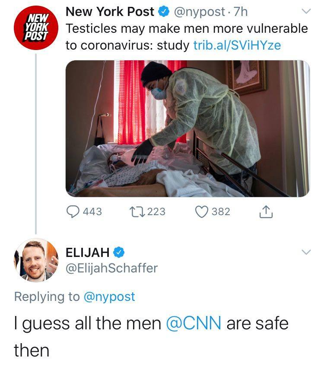Click the reply speech bubble icon
Screen dimensions: 324x366
(72, 212)
